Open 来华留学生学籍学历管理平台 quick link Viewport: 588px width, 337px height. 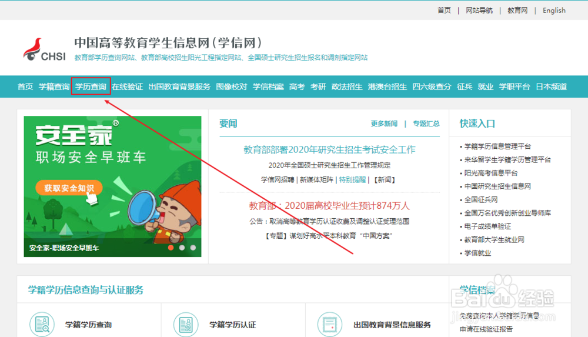[507, 159]
